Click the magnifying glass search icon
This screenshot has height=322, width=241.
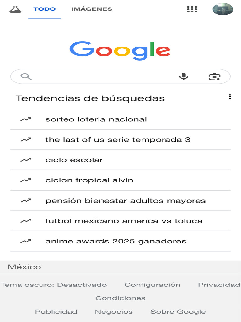[26, 76]
